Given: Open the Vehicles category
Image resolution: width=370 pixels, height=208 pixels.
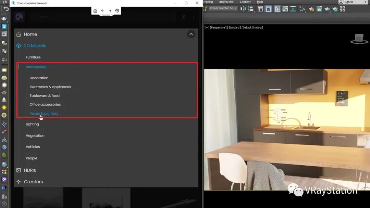Looking at the screenshot, I should coord(33,147).
